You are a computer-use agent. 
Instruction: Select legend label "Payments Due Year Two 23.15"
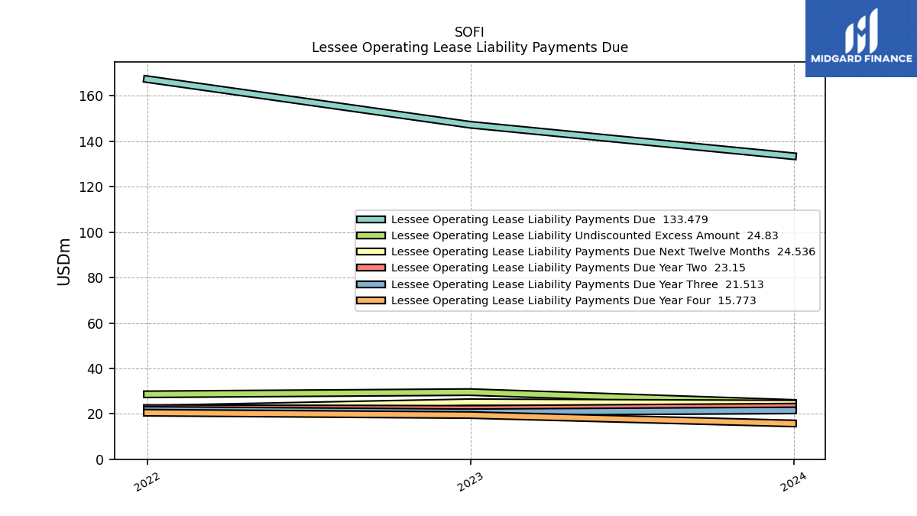pos(569,268)
